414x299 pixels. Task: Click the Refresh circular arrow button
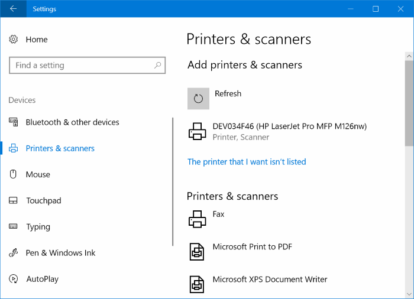(198, 99)
